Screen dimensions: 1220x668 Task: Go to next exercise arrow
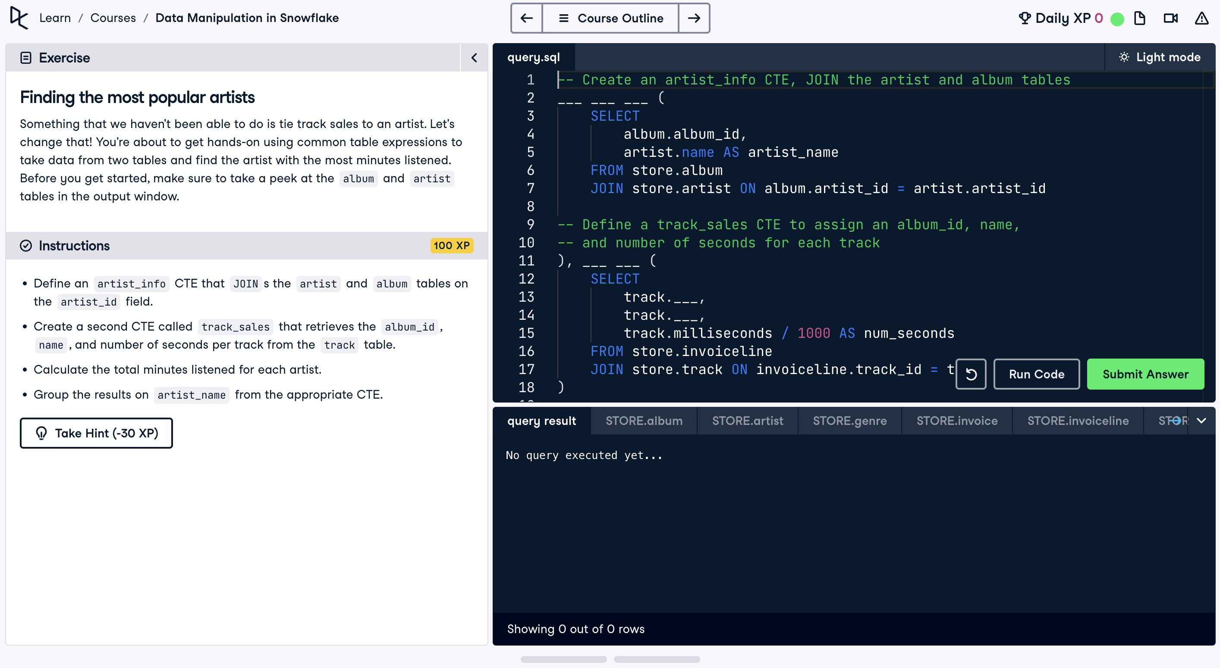[694, 18]
